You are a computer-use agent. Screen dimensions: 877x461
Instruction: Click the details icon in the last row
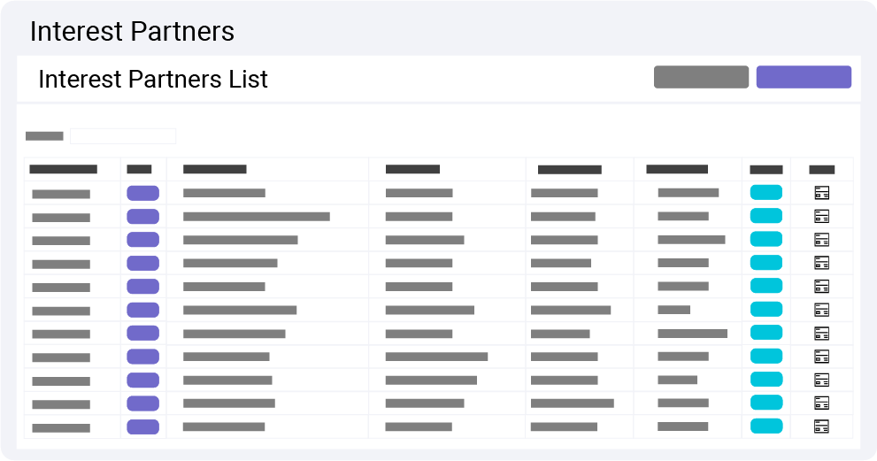coord(821,426)
